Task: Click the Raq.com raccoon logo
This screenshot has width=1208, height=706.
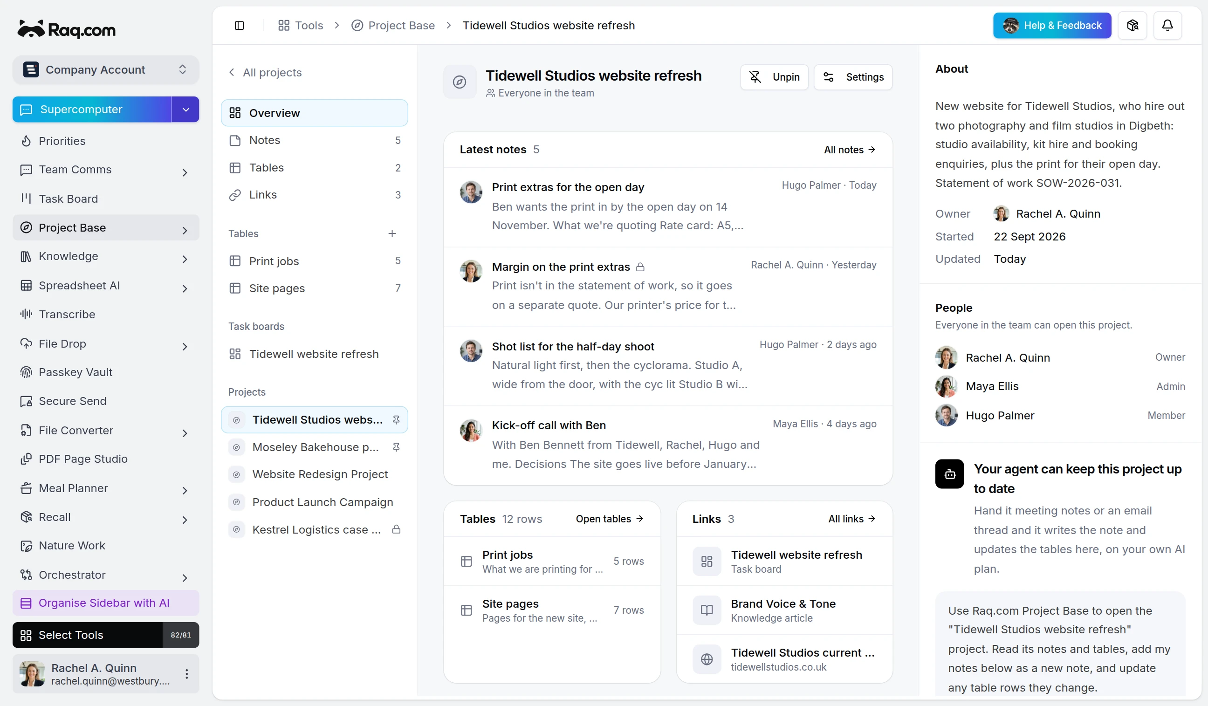Action: (x=67, y=29)
